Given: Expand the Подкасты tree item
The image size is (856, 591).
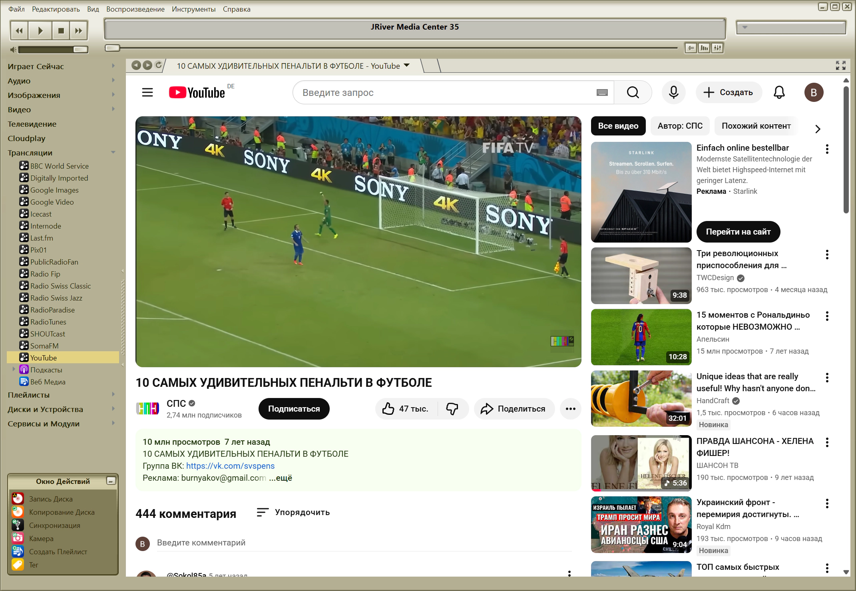Looking at the screenshot, I should pyautogui.click(x=14, y=369).
